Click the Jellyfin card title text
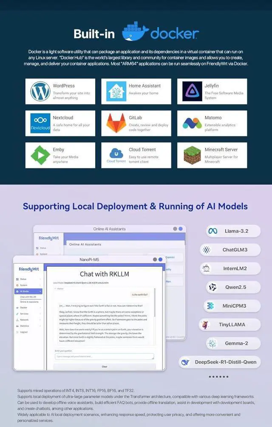 pos(212,86)
